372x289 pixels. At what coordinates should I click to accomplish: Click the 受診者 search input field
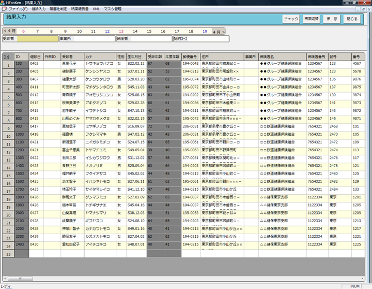(x=37, y=39)
